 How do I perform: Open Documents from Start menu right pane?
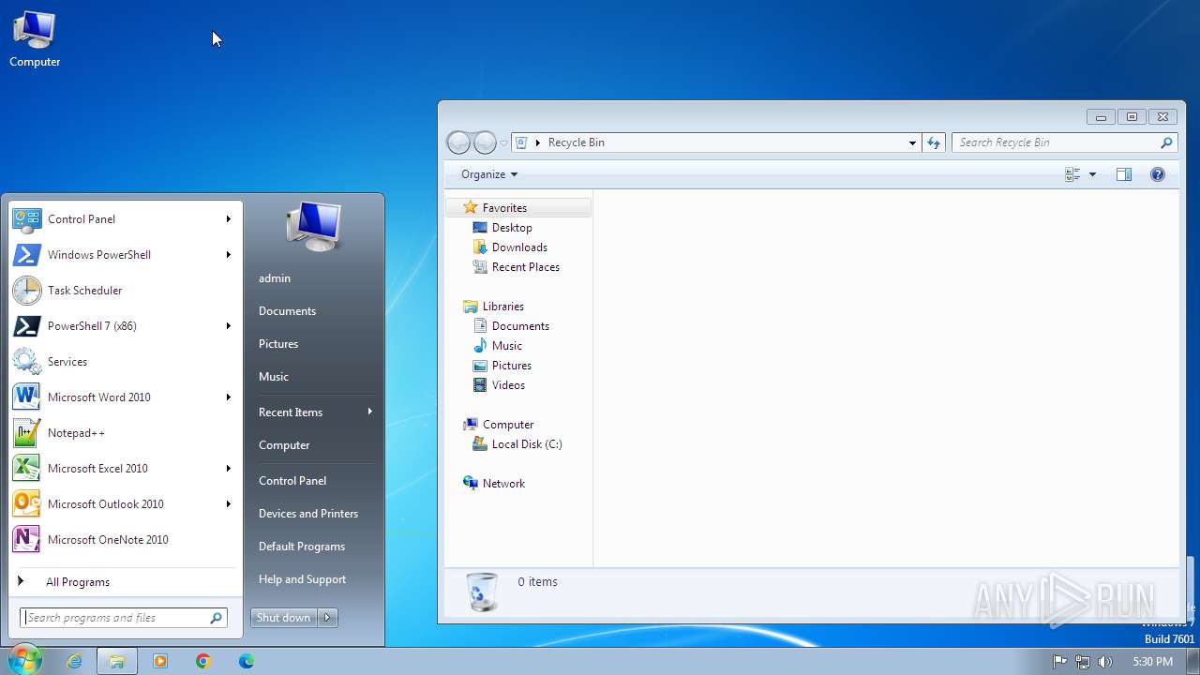313,311
